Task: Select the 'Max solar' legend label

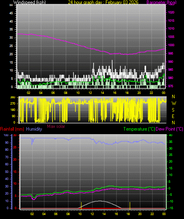Action: click(x=56, y=126)
